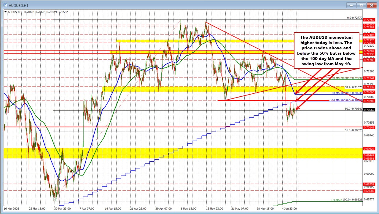Expand the triangle arrow before AUDUSD,H1 chart label
The height and width of the screenshot is (214, 379).
5,12
